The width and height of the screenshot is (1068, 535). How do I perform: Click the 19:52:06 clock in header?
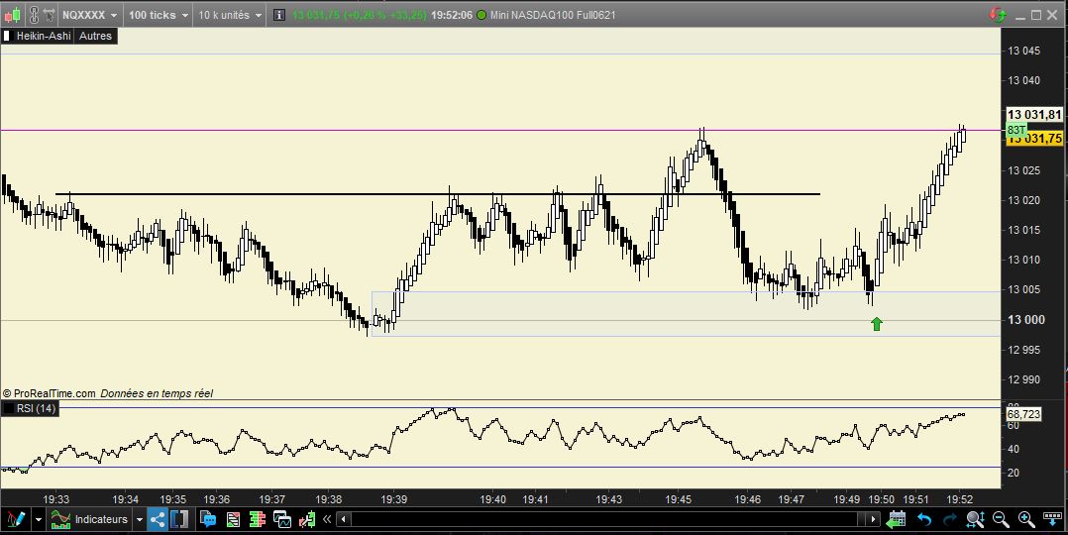[x=451, y=14]
